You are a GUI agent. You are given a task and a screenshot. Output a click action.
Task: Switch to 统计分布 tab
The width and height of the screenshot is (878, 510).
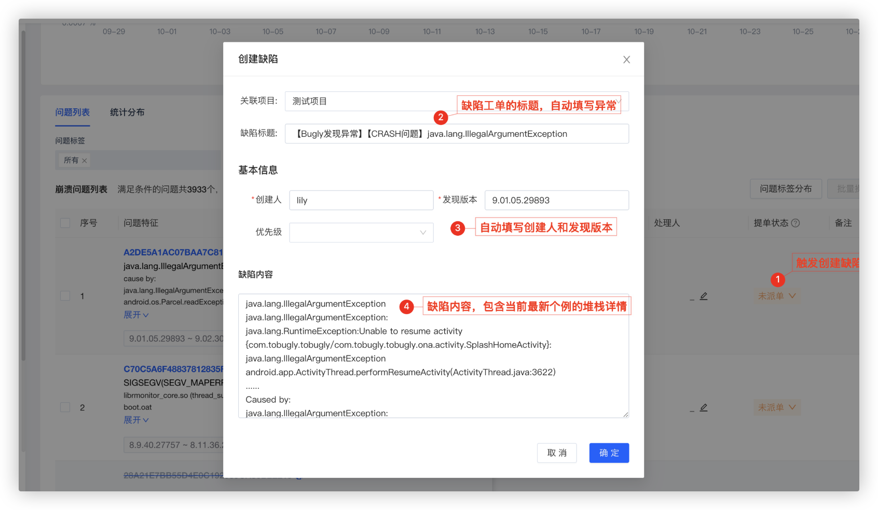click(127, 112)
